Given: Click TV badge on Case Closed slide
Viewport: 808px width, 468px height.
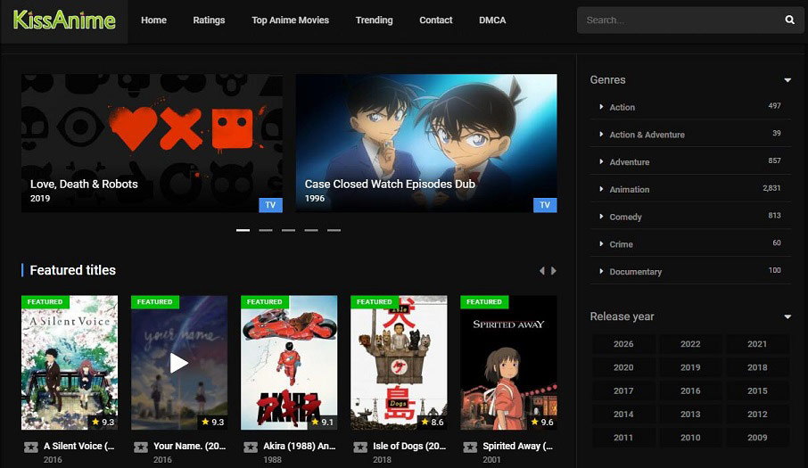Looking at the screenshot, I should 544,205.
